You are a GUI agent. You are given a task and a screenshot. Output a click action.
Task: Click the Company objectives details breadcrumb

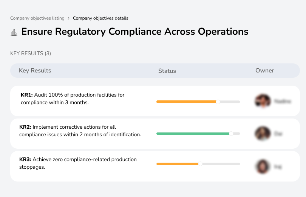tap(100, 18)
